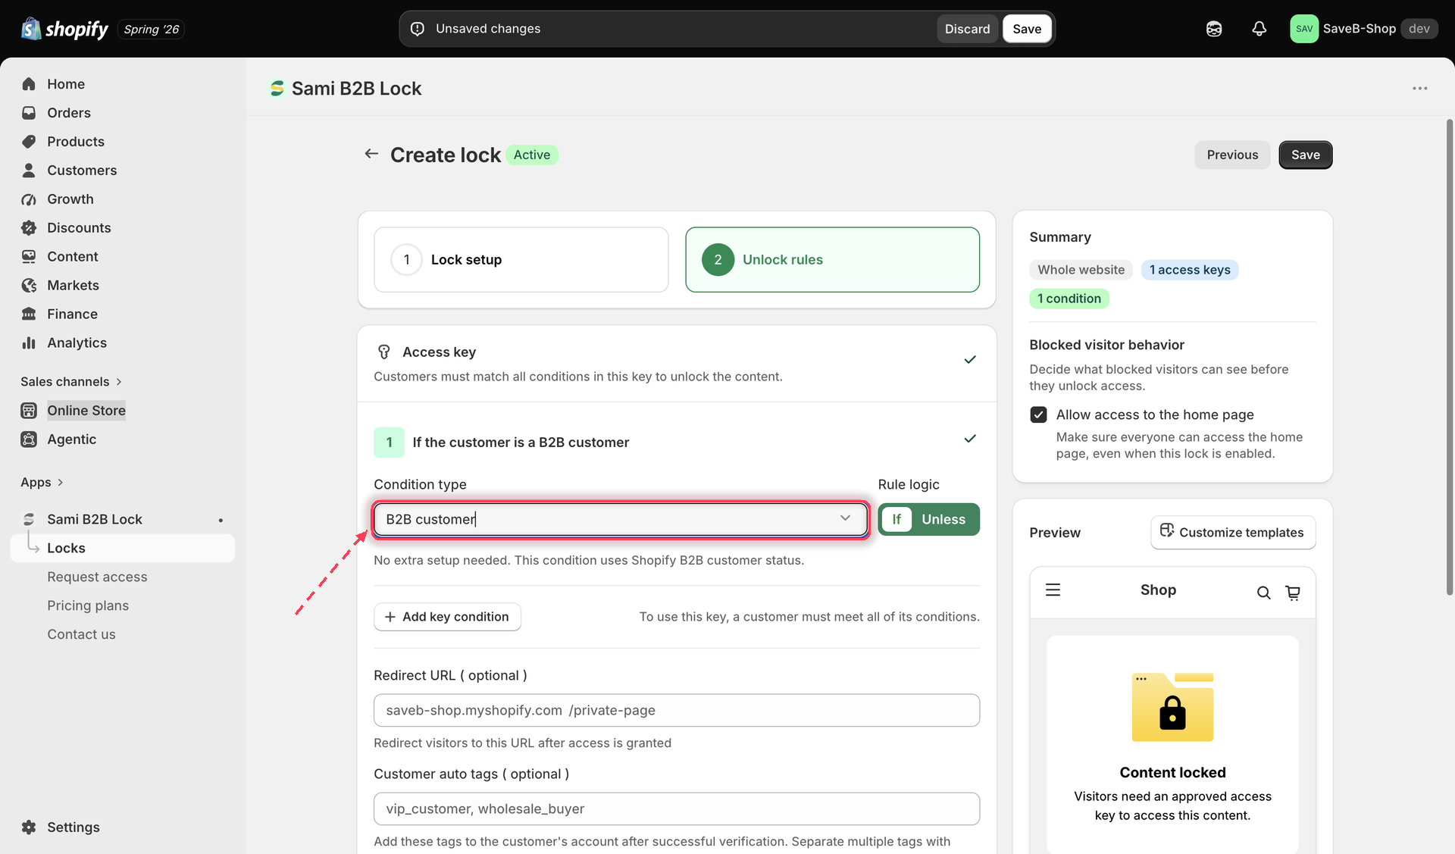
Task: Discard the unsaved changes
Action: tap(967, 29)
